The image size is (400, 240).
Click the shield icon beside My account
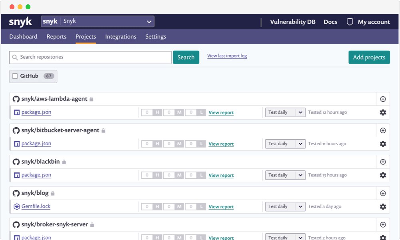pyautogui.click(x=350, y=22)
